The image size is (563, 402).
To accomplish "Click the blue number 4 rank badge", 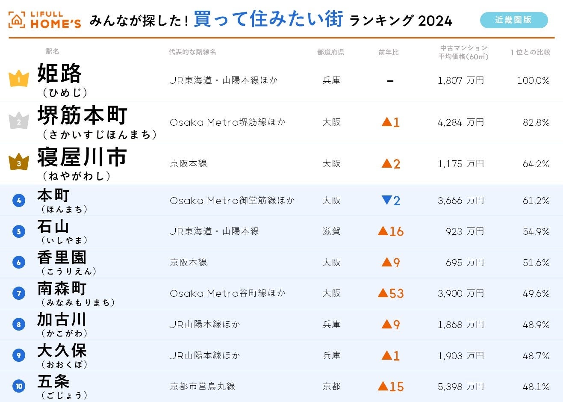I will [19, 200].
